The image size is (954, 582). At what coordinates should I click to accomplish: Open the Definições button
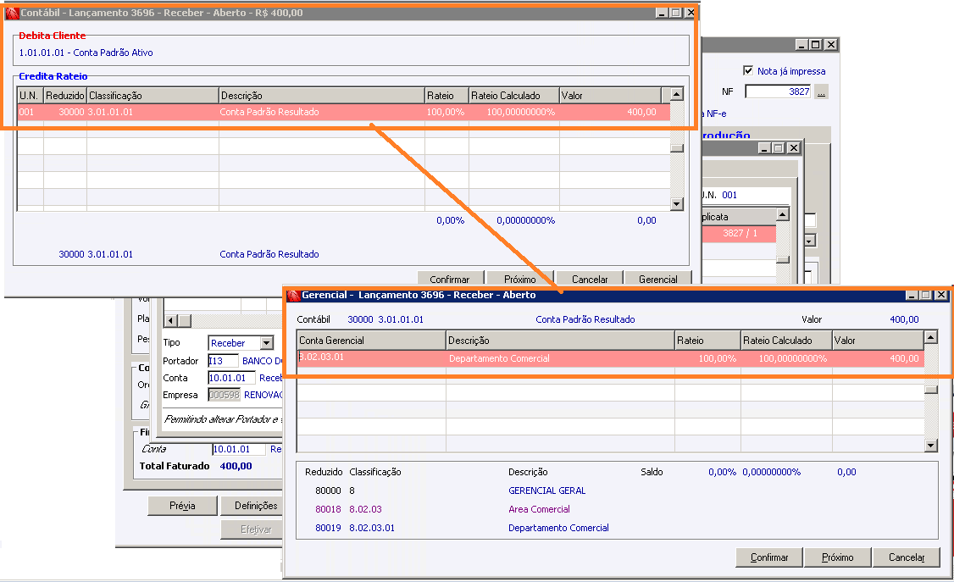pos(254,506)
